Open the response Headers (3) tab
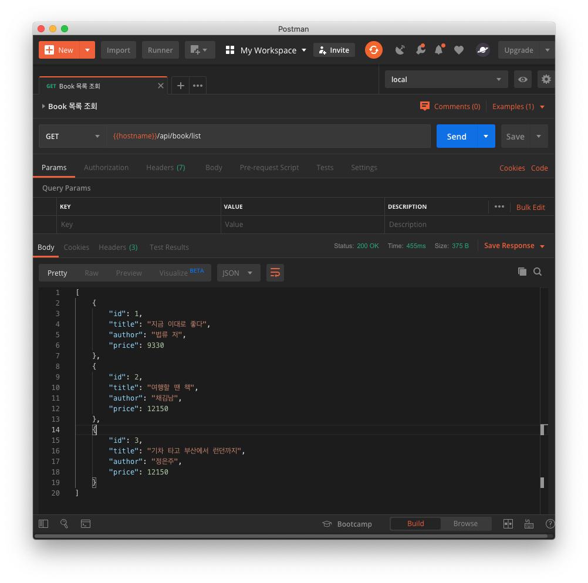588x583 pixels. point(118,247)
